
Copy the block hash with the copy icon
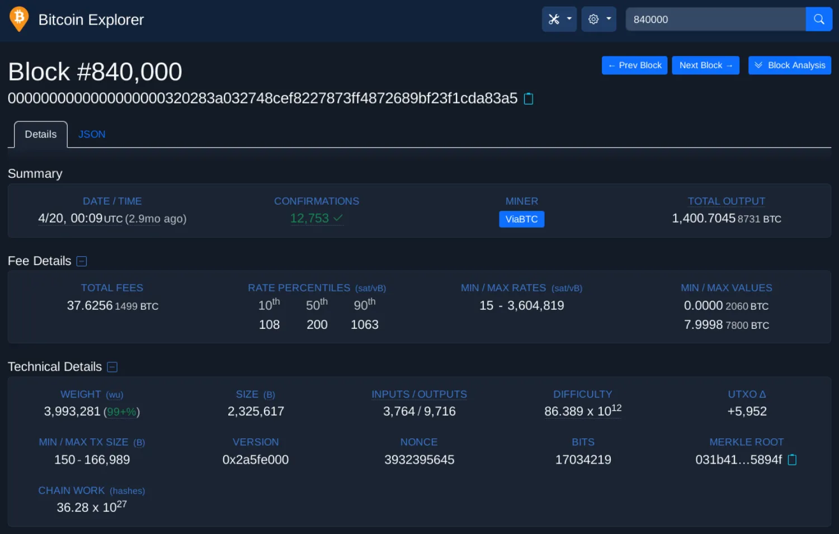pos(528,98)
